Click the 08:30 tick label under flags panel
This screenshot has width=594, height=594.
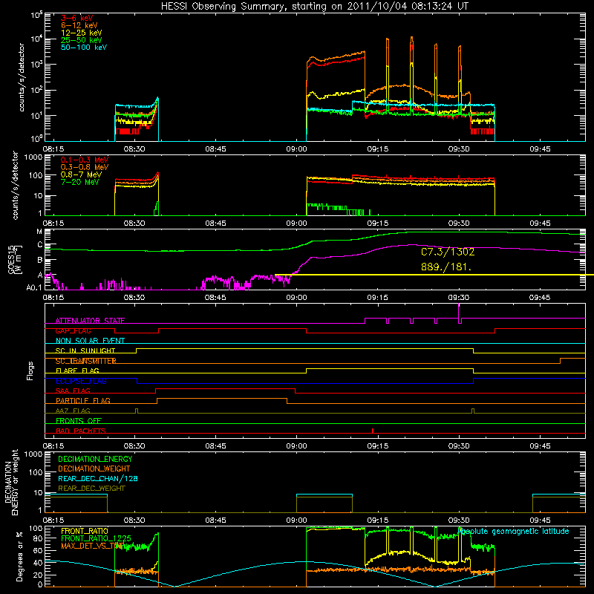[x=134, y=446]
